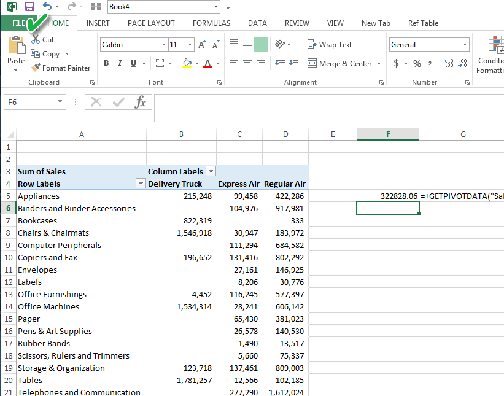This screenshot has width=504, height=396.
Task: Apply comma style
Action: coord(430,63)
